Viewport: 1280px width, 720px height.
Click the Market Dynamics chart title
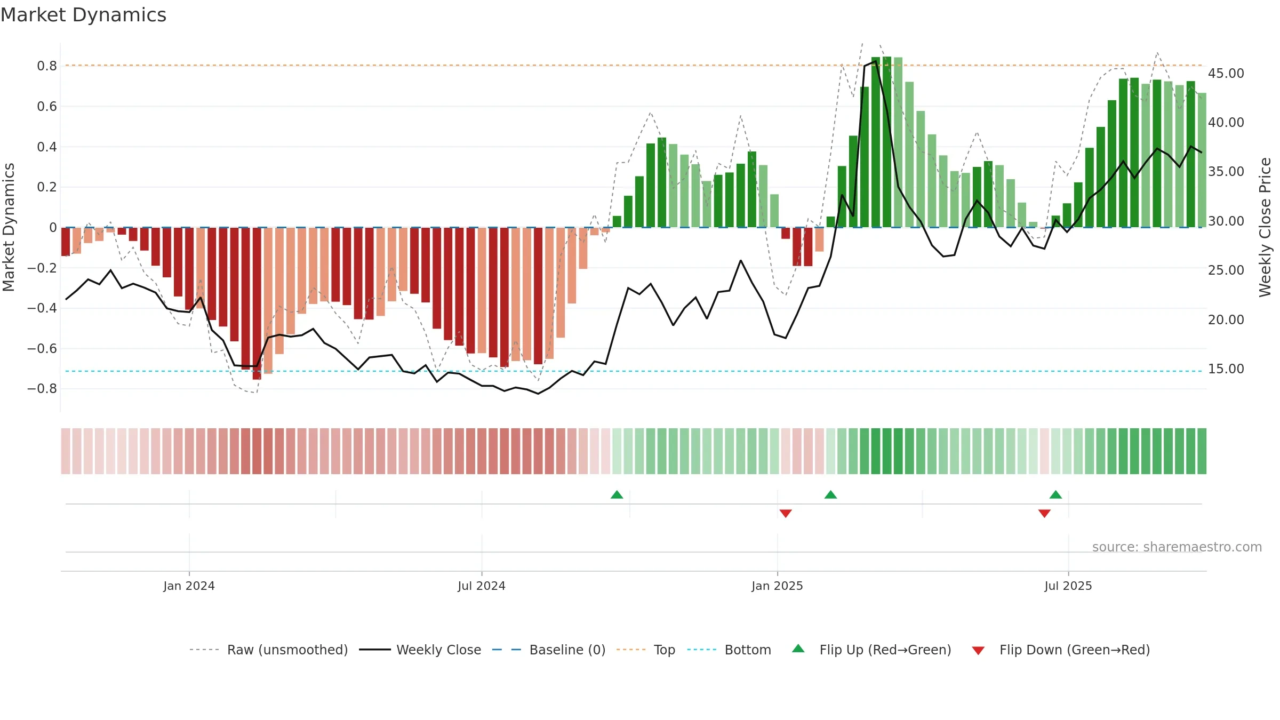point(83,15)
